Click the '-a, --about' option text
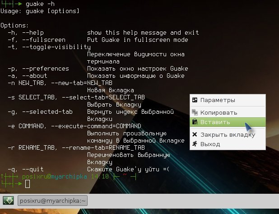 click(x=28, y=76)
